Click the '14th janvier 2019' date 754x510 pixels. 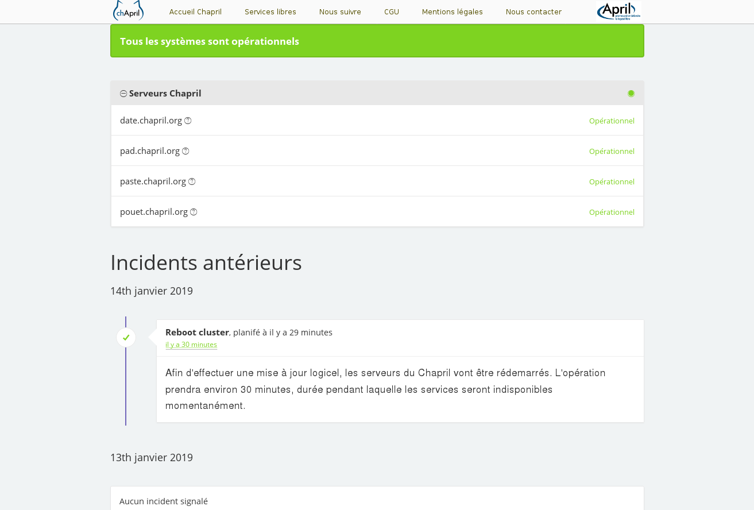click(x=152, y=291)
